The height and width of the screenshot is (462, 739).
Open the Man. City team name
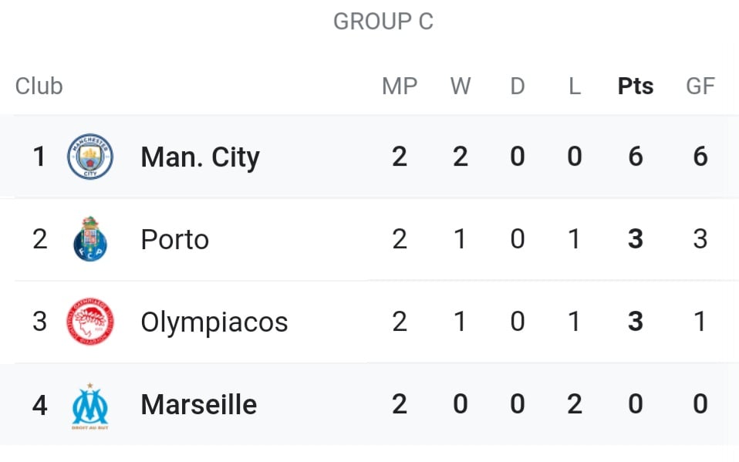pyautogui.click(x=201, y=157)
